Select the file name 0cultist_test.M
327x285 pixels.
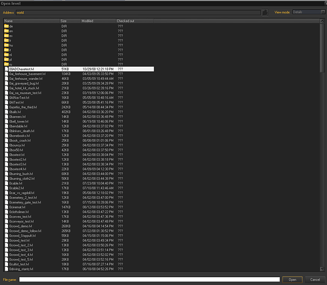coord(19,264)
